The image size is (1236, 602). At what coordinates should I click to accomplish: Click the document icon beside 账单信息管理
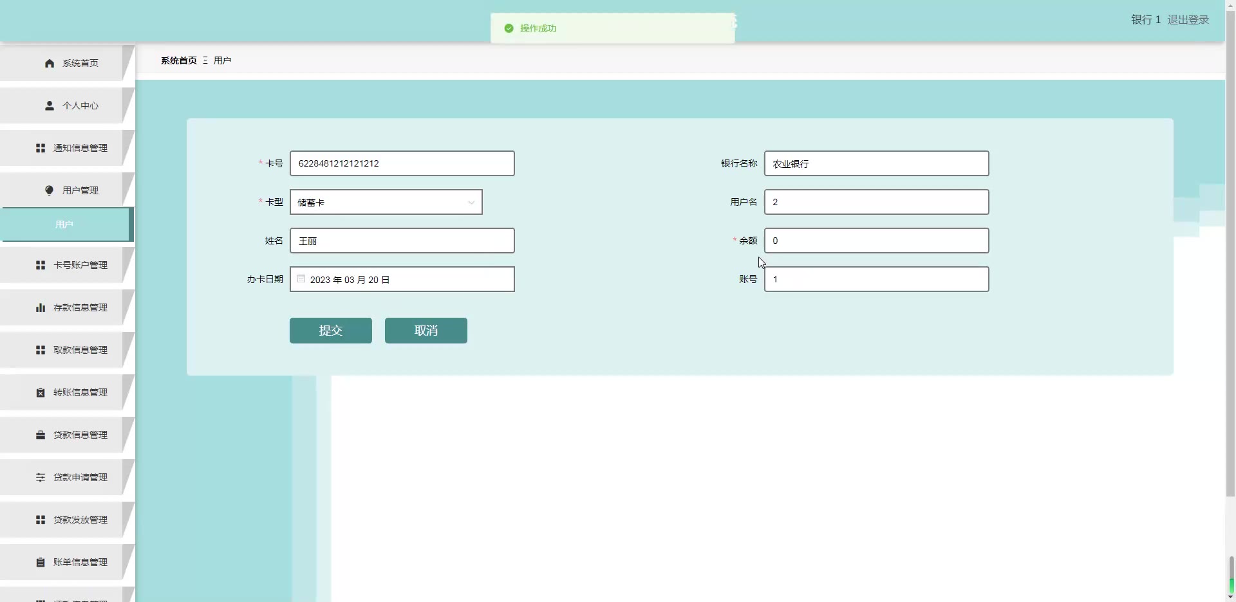41,562
